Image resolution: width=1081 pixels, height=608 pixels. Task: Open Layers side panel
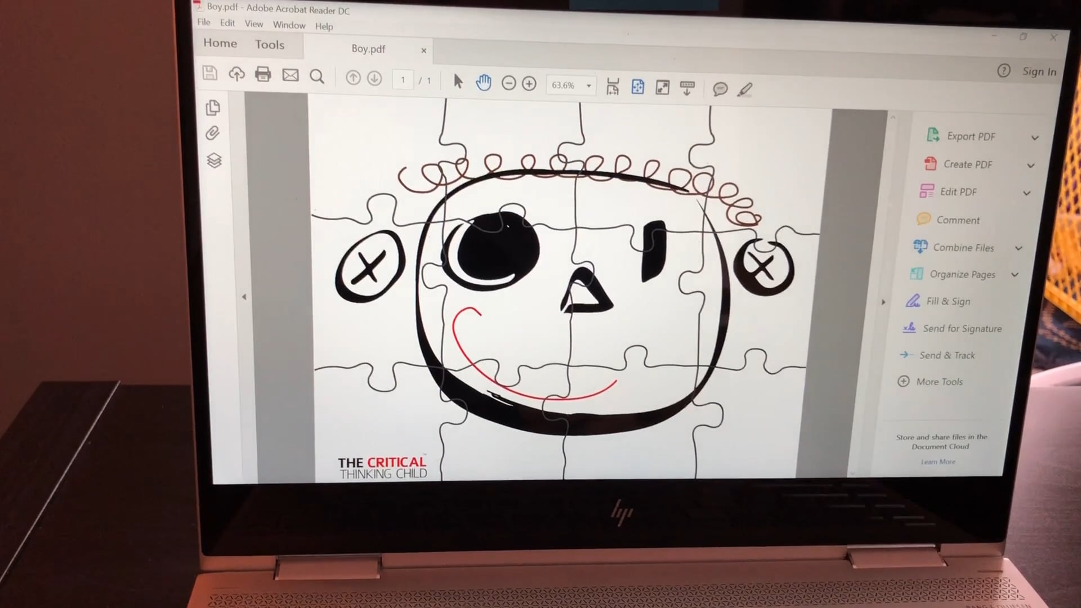point(214,160)
